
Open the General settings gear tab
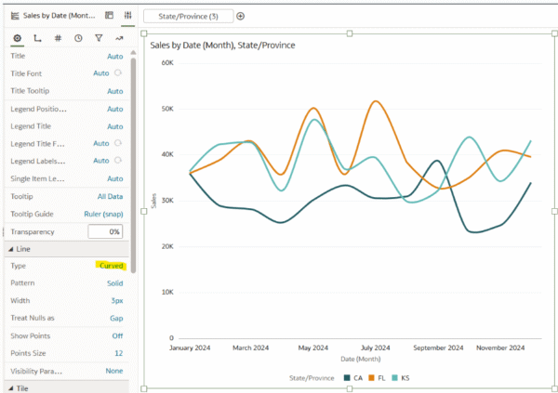tap(17, 38)
